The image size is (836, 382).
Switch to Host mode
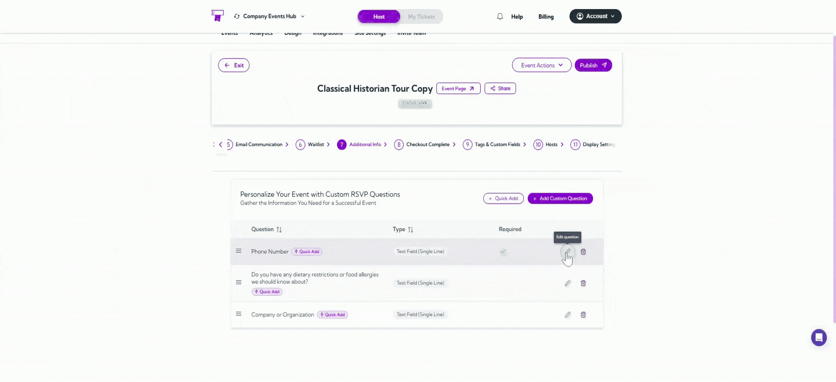(x=379, y=17)
